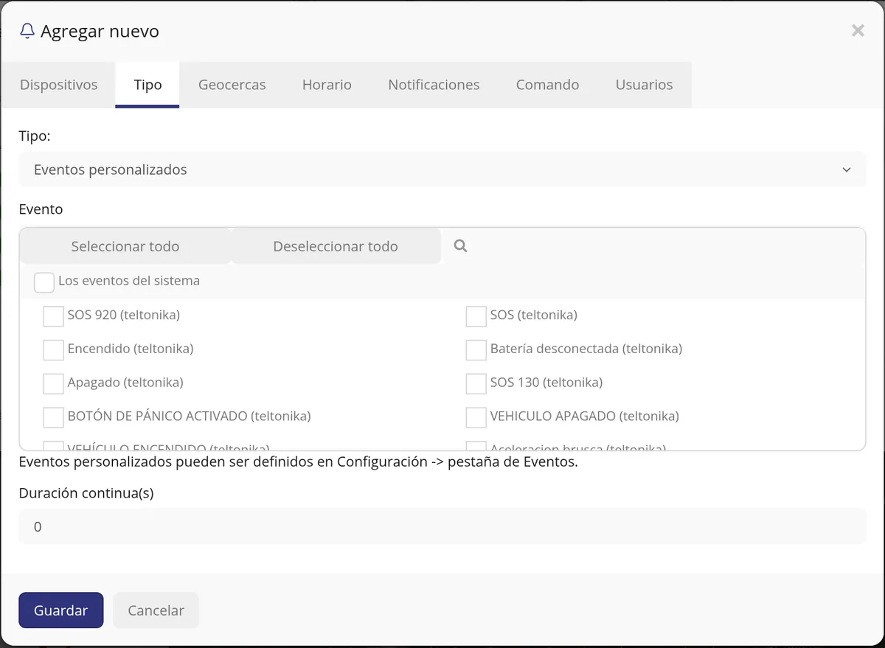Screen dimensions: 885x648
Task: Click the bell icon beside Agregar nuevo
Action: (27, 31)
